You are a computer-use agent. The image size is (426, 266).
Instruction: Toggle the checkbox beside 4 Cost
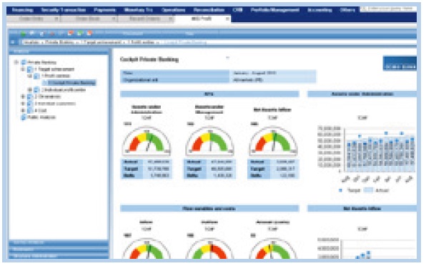pos(30,111)
